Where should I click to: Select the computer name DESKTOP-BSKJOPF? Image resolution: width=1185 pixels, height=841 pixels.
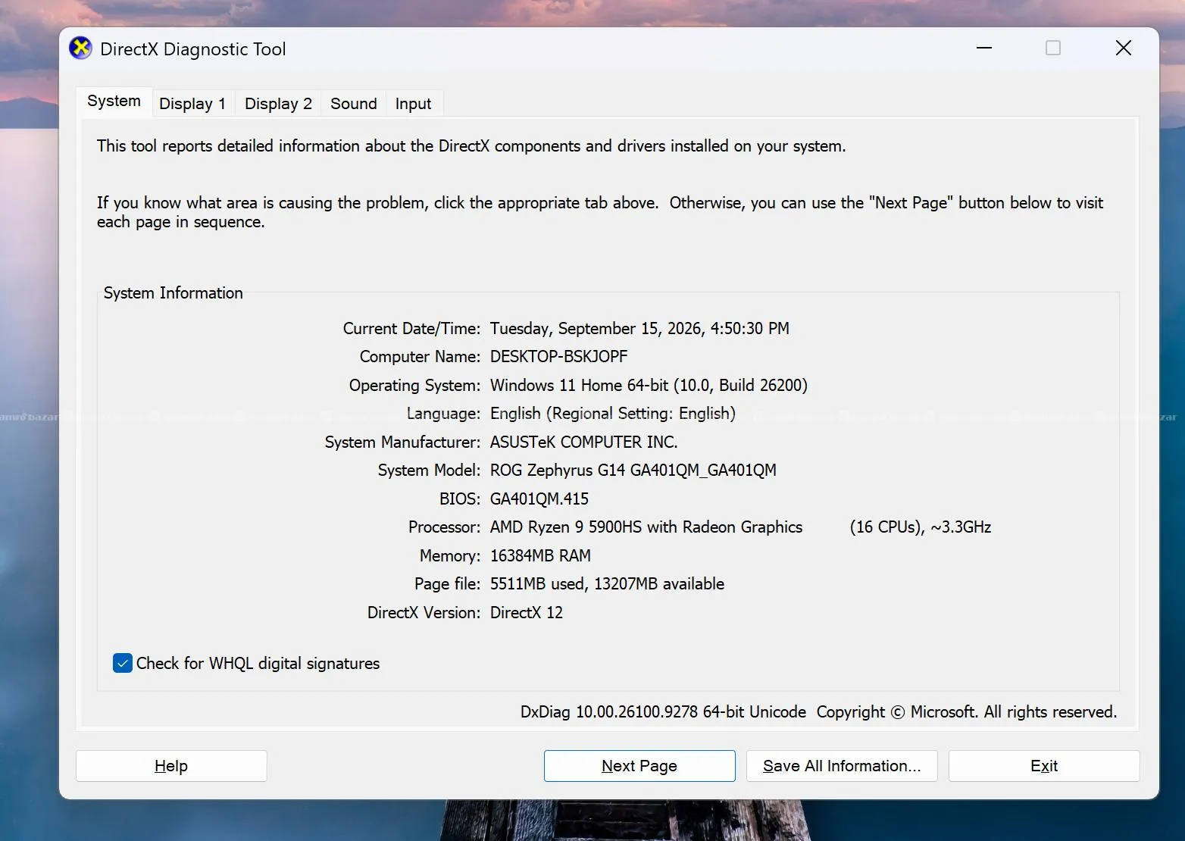click(559, 357)
